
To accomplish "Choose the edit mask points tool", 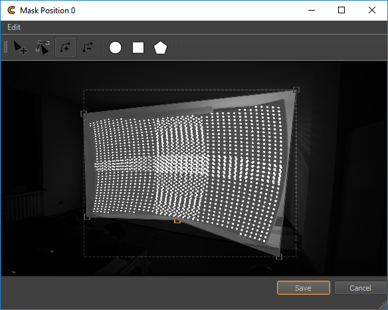I will point(43,47).
